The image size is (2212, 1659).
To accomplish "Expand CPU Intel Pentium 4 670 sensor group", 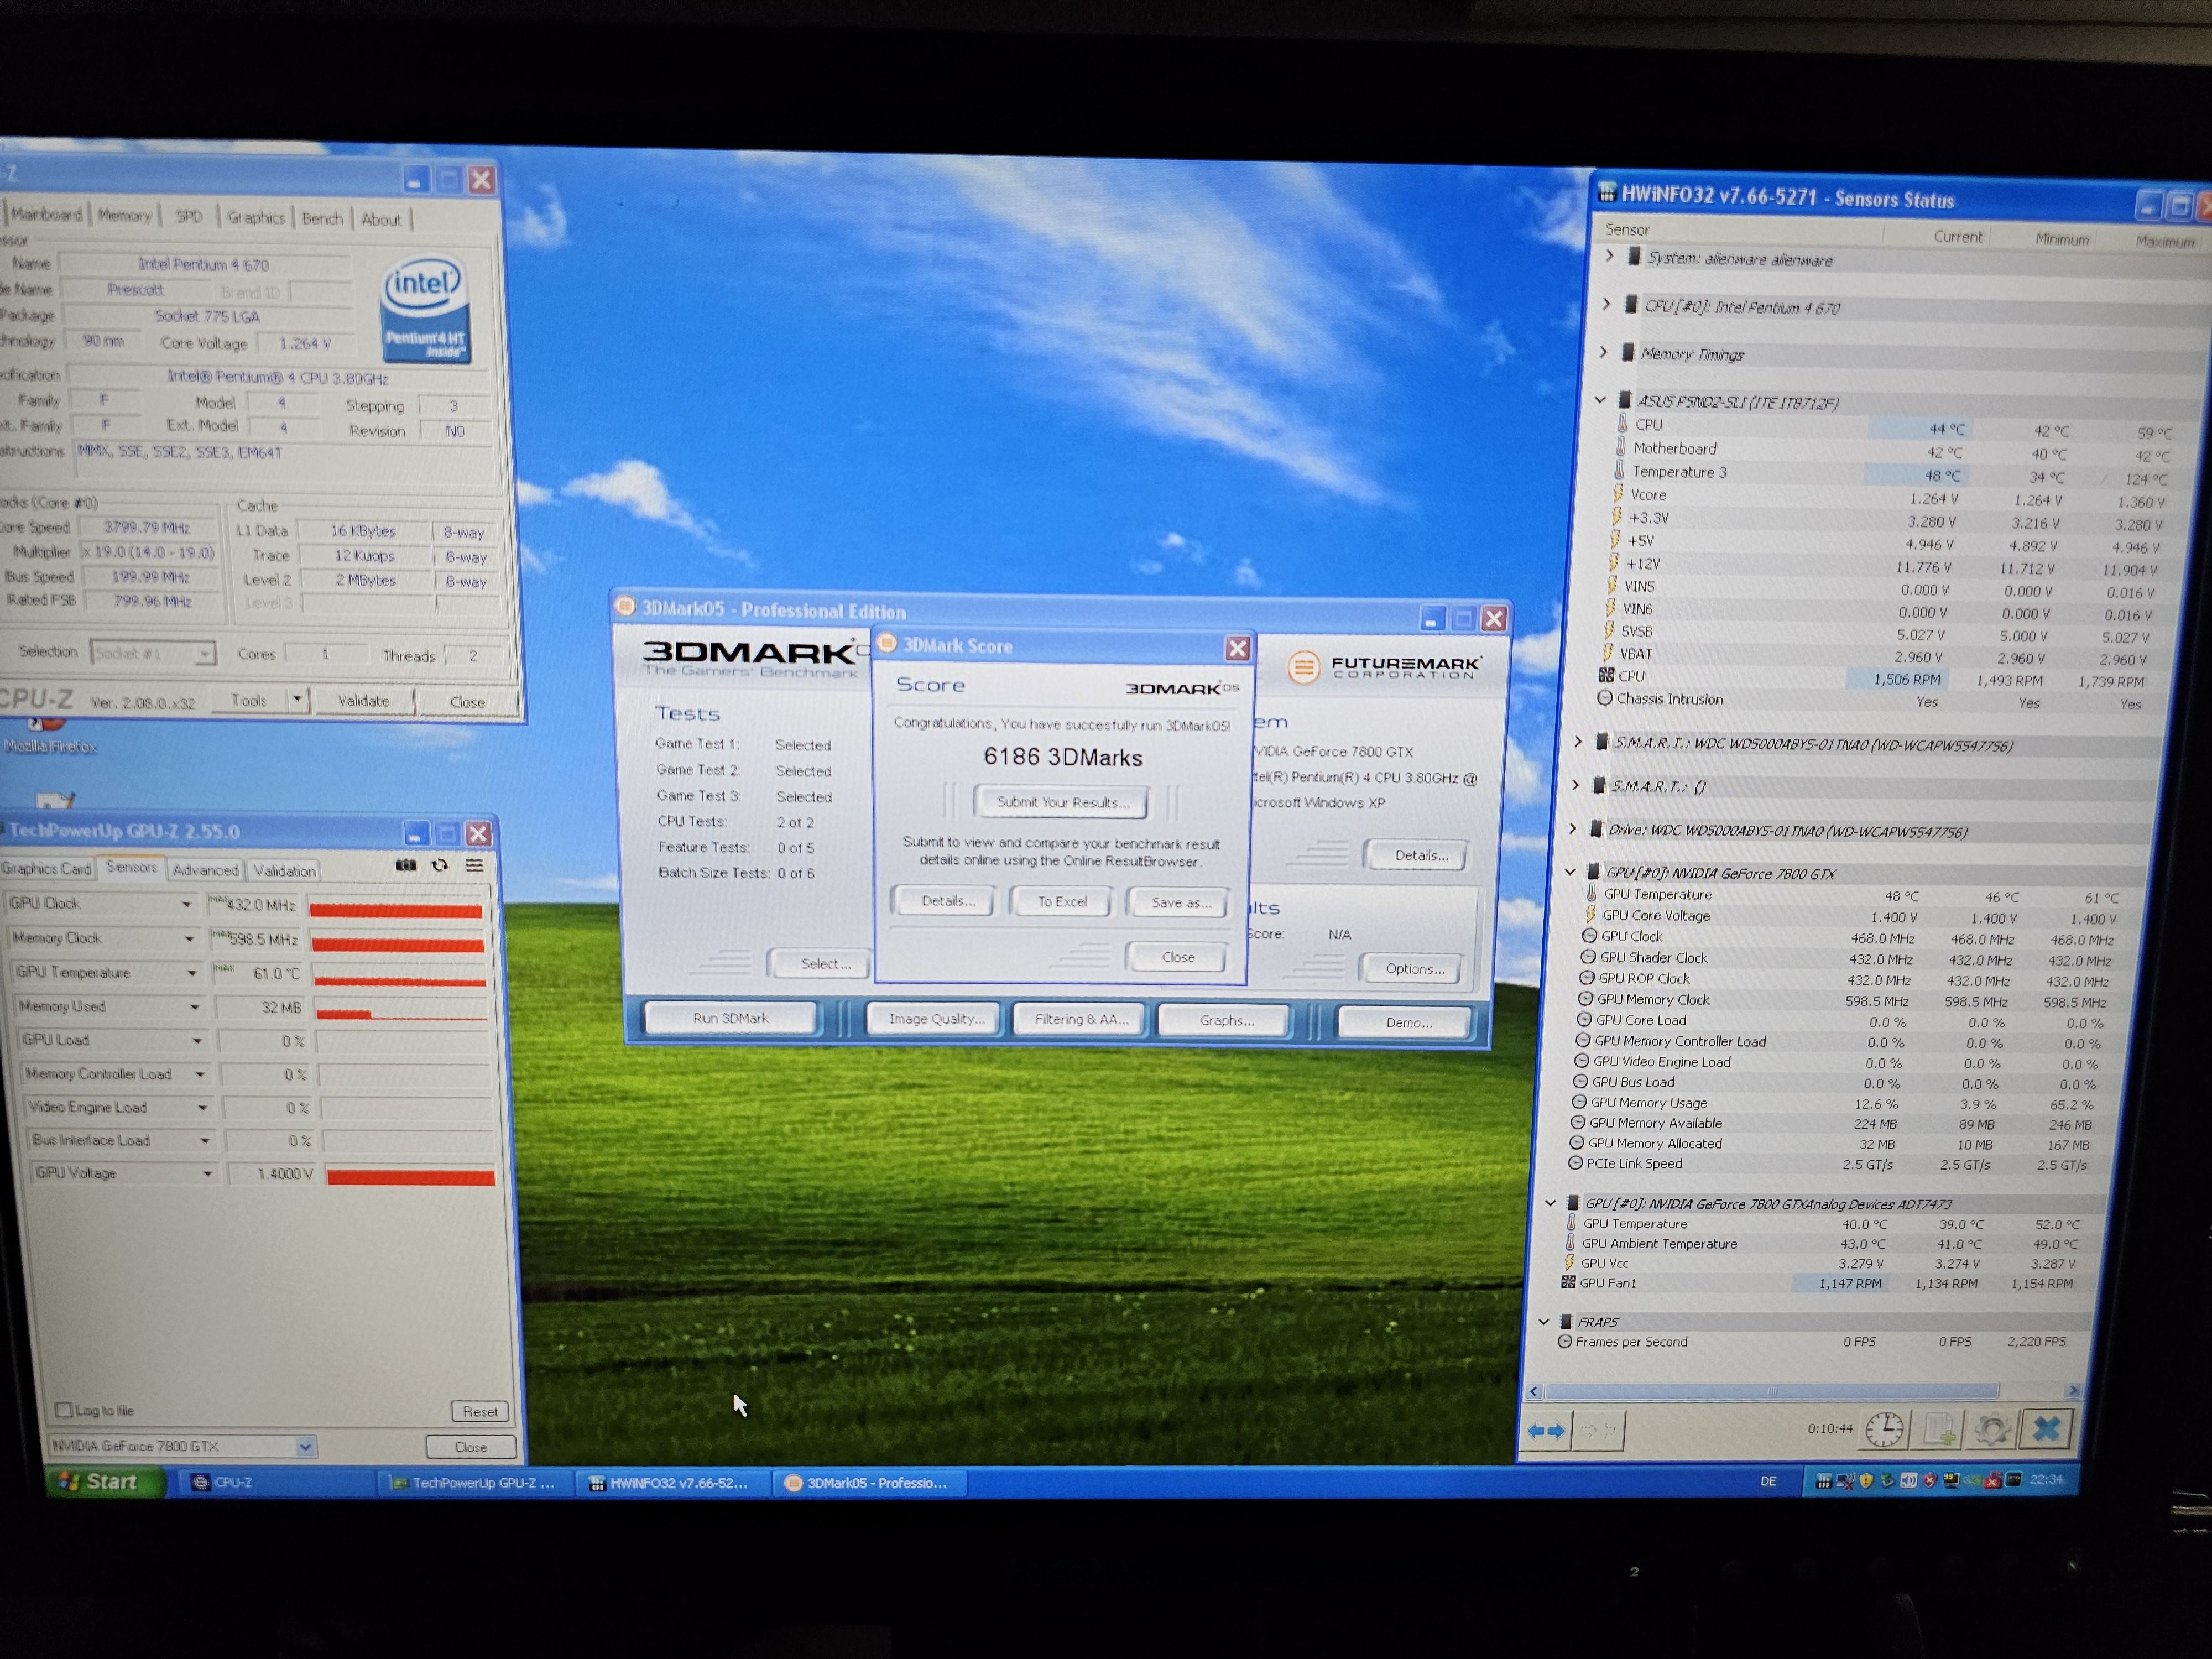I will coord(1607,304).
